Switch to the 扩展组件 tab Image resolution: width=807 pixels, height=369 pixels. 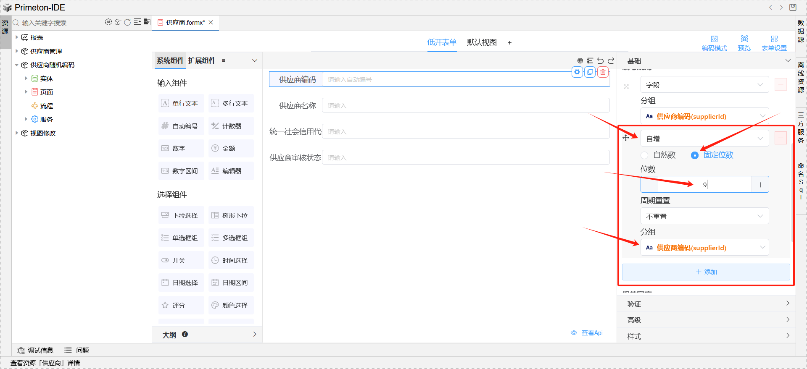tap(202, 61)
